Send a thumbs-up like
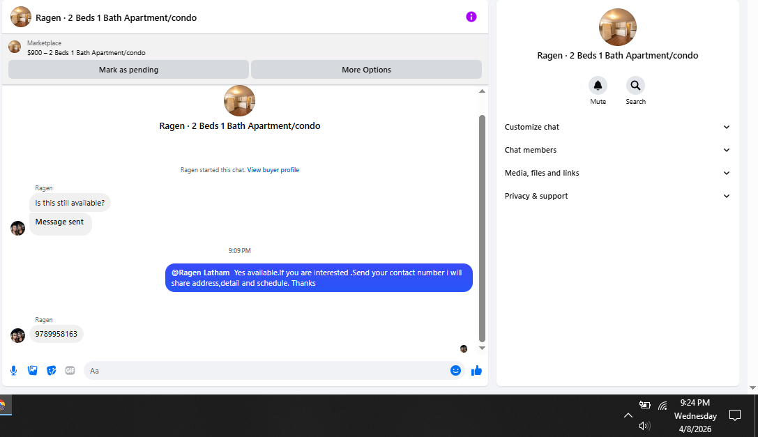 [477, 371]
